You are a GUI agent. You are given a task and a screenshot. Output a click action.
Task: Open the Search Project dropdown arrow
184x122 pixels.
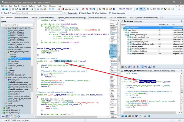click(x=60, y=13)
